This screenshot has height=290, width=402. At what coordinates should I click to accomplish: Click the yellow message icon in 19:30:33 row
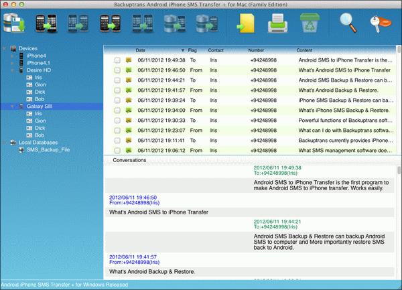click(129, 121)
